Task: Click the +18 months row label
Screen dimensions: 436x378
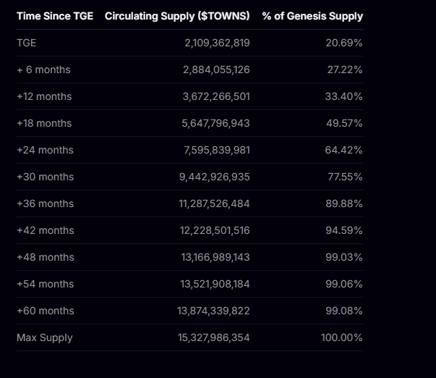Action: pyautogui.click(x=44, y=123)
